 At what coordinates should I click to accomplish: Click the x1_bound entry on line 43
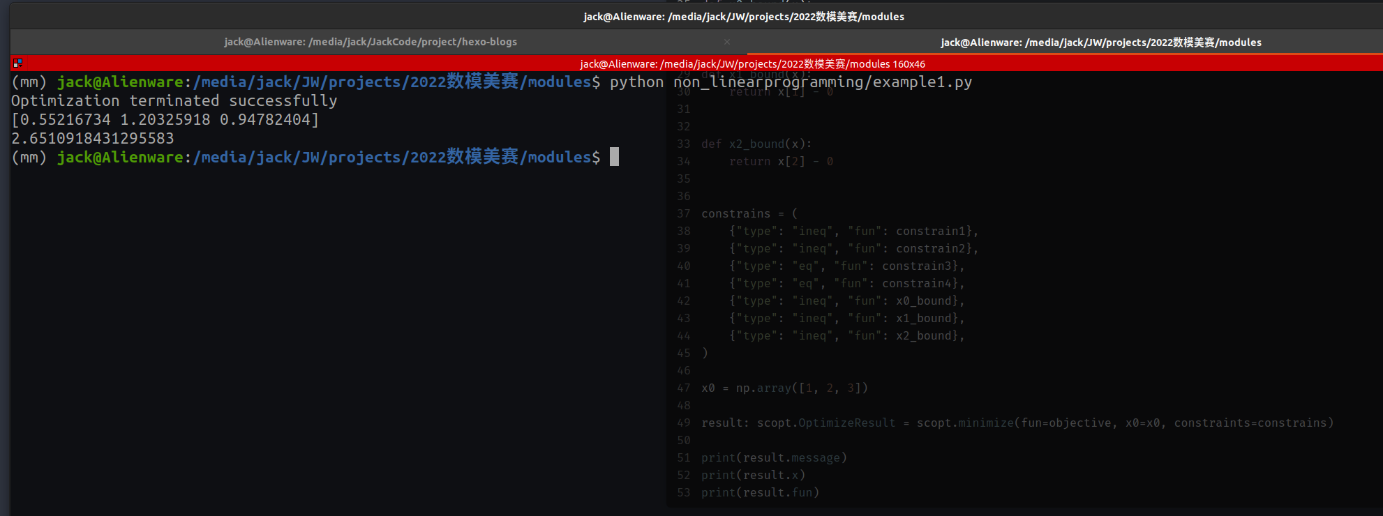[x=846, y=319]
